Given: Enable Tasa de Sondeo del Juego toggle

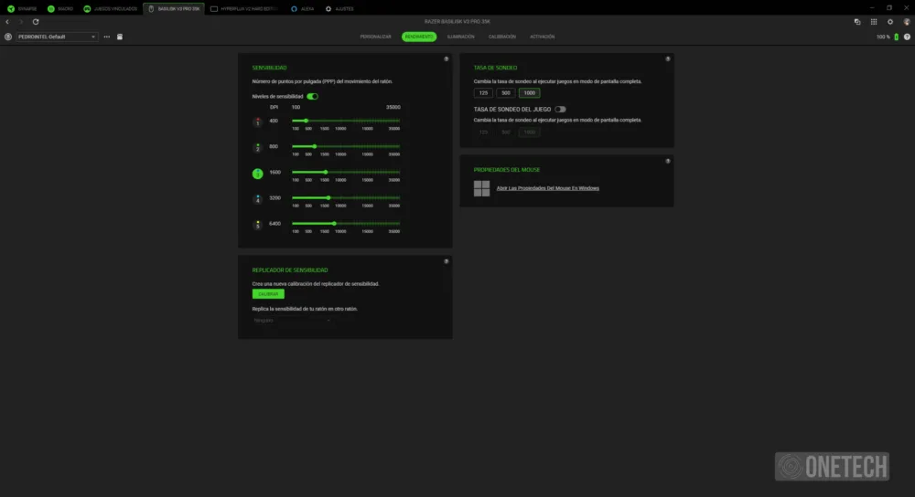Looking at the screenshot, I should click(560, 109).
